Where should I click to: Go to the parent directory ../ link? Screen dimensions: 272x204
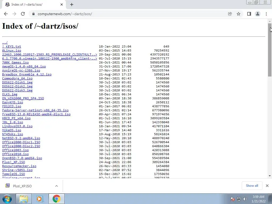tap(5, 42)
